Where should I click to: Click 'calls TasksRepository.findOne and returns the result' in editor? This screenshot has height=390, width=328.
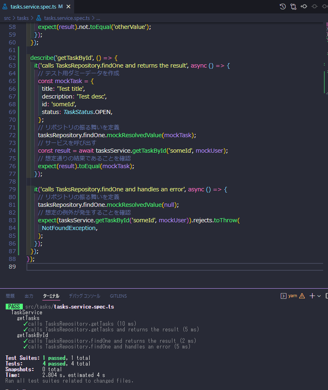[x=113, y=66]
